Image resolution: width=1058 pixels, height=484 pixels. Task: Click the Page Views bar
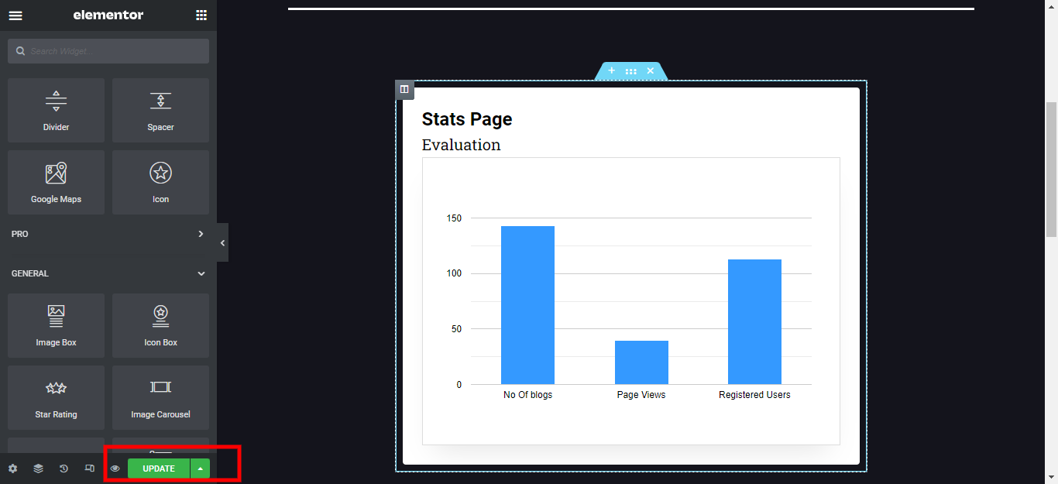tap(641, 362)
